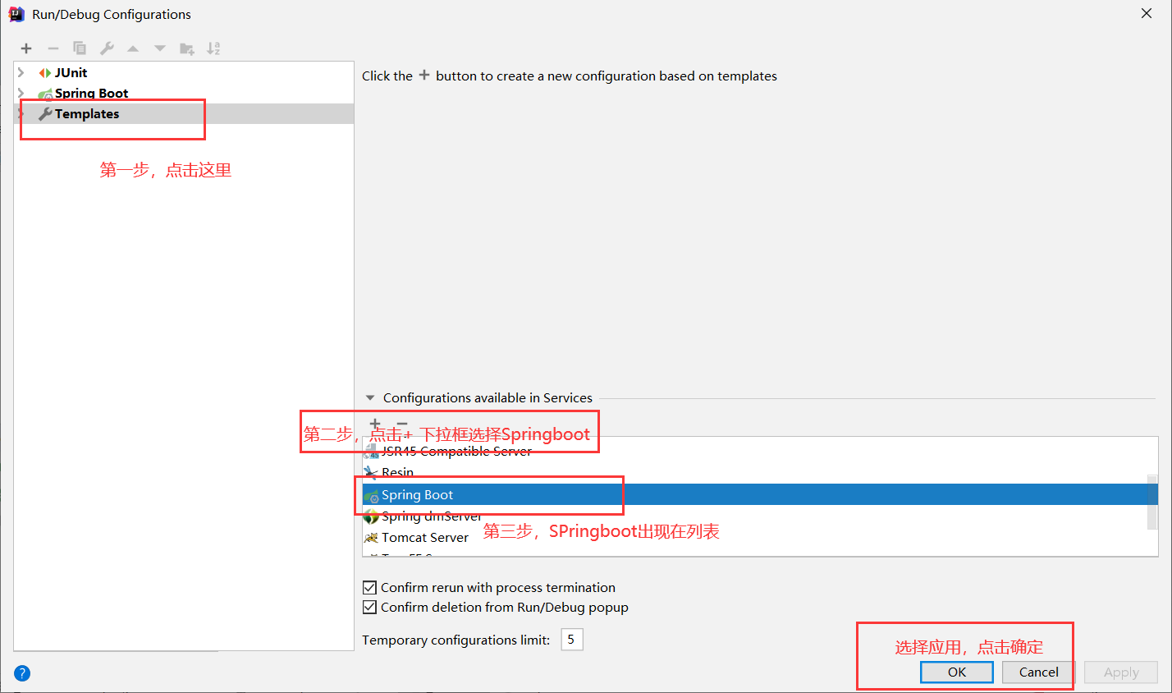
Task: Click the OK button
Action: tap(957, 672)
